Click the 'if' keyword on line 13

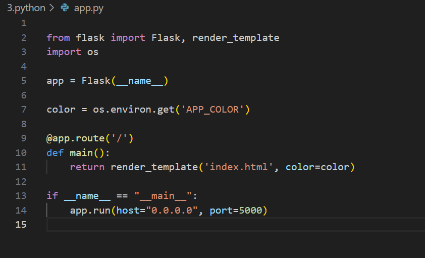pyautogui.click(x=52, y=196)
